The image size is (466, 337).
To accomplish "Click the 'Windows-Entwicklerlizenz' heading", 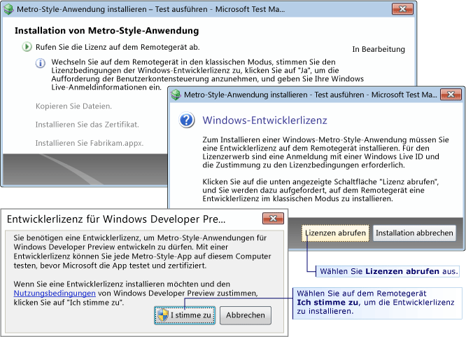I will coord(264,121).
